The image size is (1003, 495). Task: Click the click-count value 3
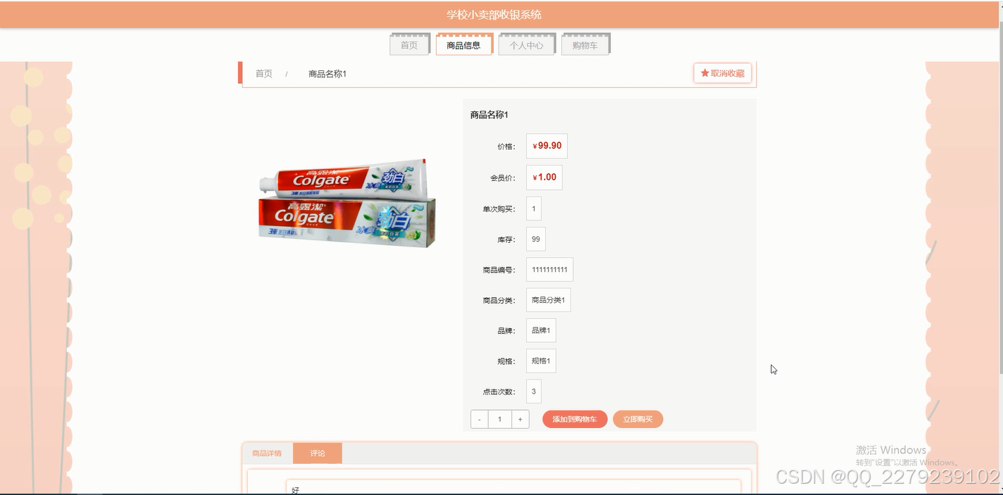pyautogui.click(x=534, y=391)
